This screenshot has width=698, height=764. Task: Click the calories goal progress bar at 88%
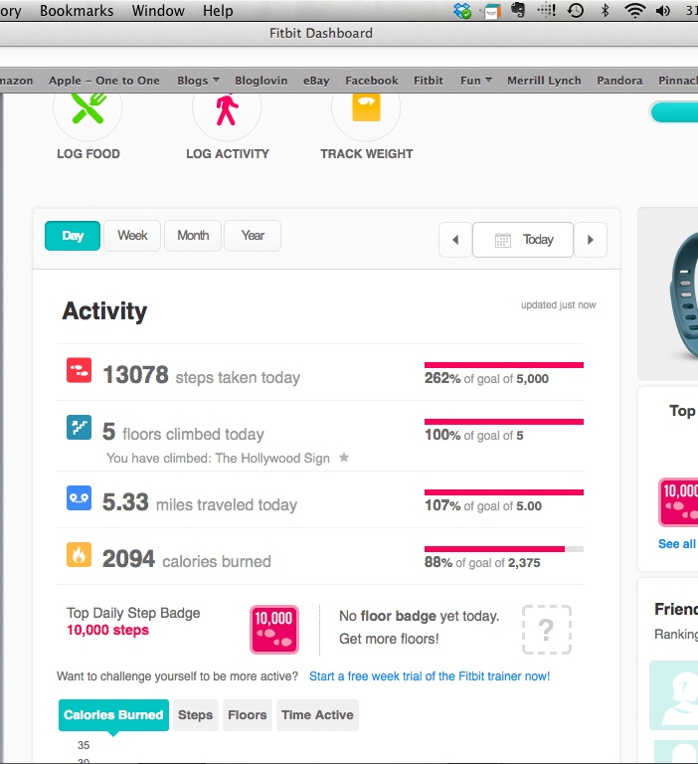coord(504,549)
